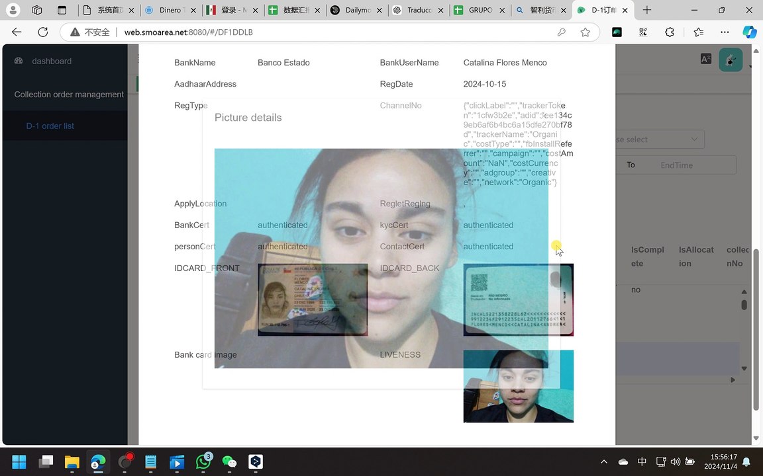The image size is (763, 476).
Task: Go back with the browser back arrow
Action: [x=17, y=32]
